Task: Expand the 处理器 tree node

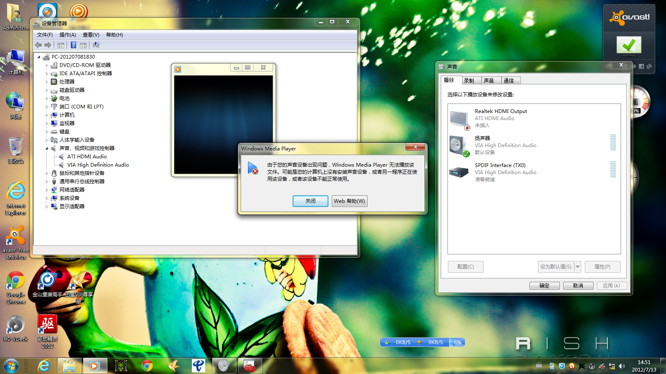Action: coord(47,82)
